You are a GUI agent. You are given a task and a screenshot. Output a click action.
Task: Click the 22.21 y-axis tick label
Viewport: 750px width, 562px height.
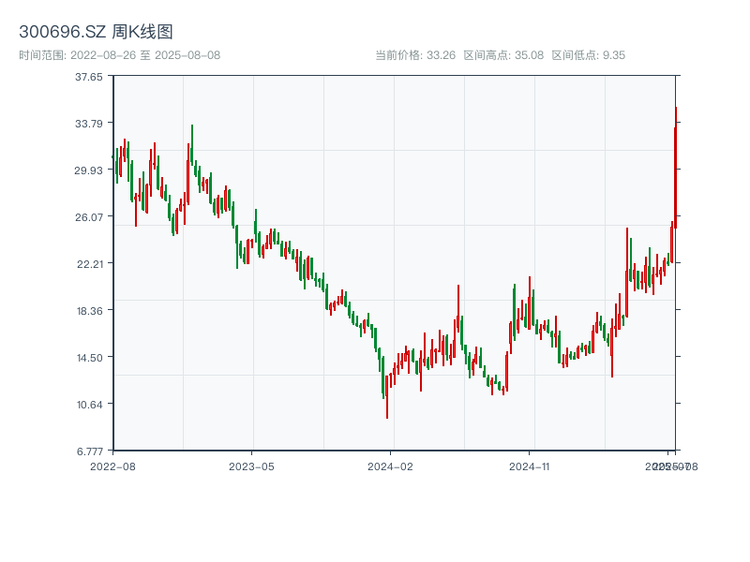[89, 264]
